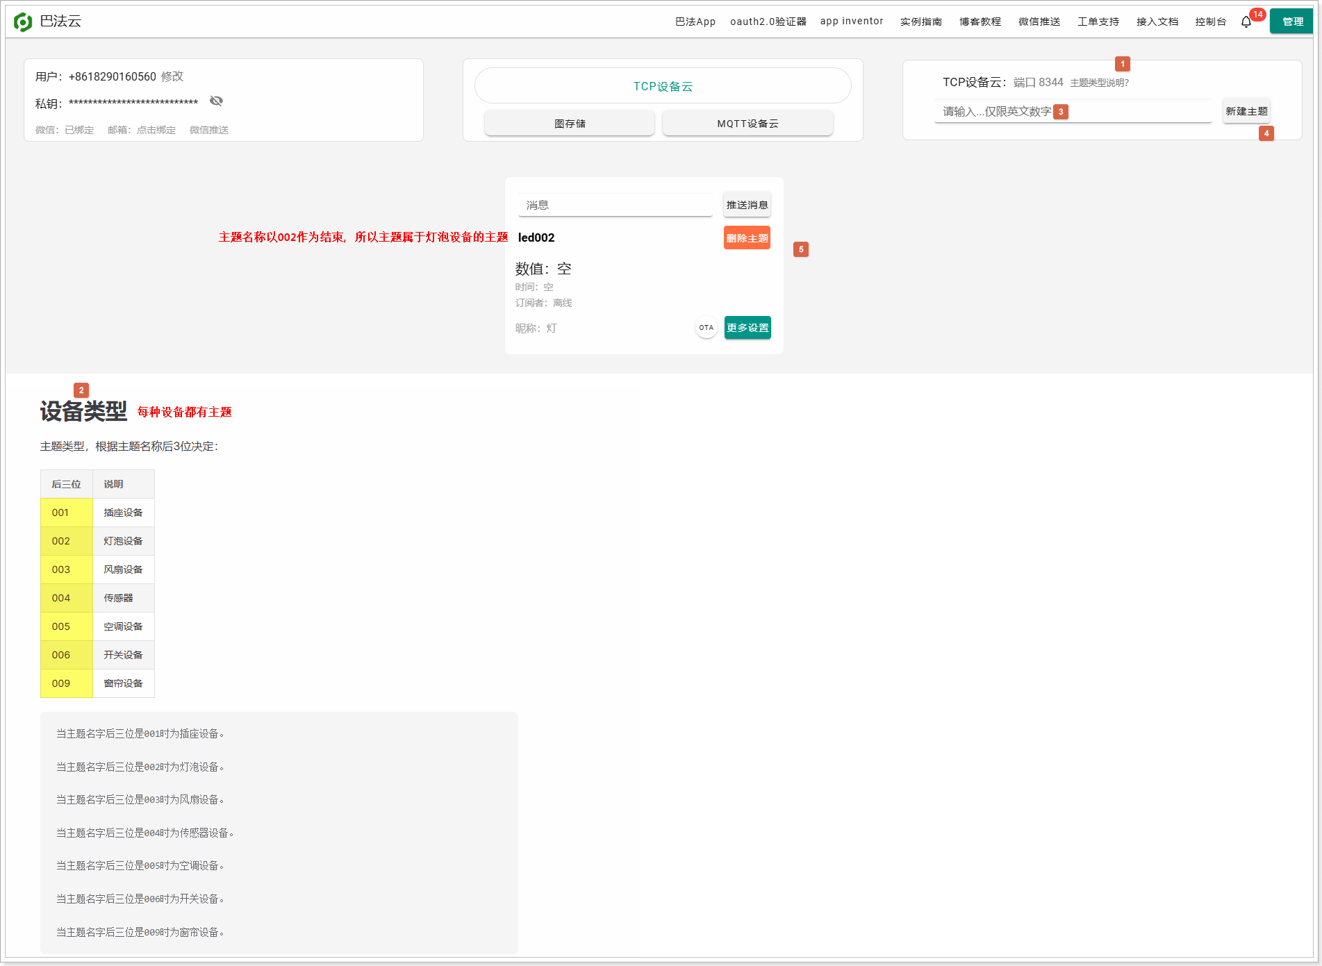Click the line mentioning 001 插座设备 in code box
Image resolution: width=1322 pixels, height=966 pixels.
140,734
